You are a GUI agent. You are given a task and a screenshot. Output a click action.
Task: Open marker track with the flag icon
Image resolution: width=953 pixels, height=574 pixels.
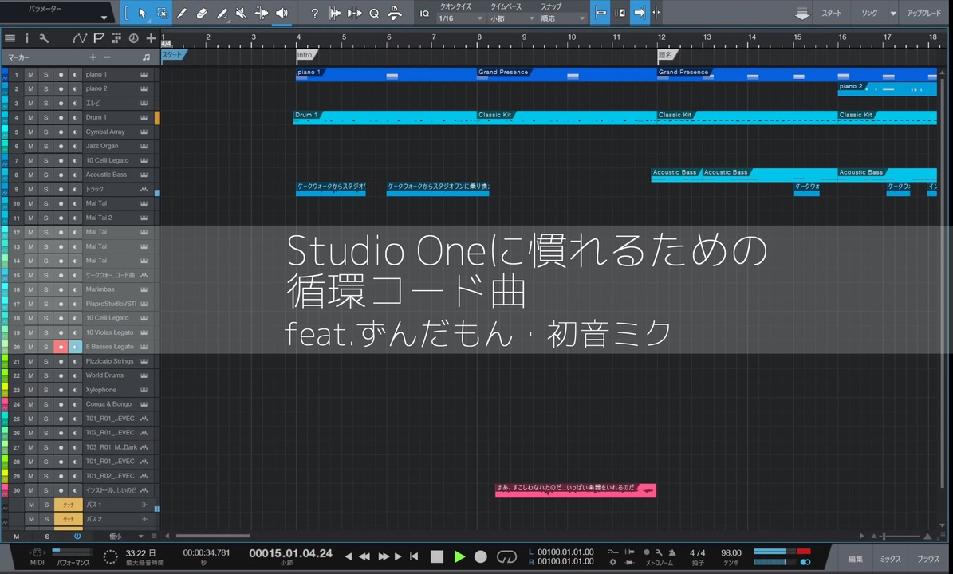(x=98, y=38)
